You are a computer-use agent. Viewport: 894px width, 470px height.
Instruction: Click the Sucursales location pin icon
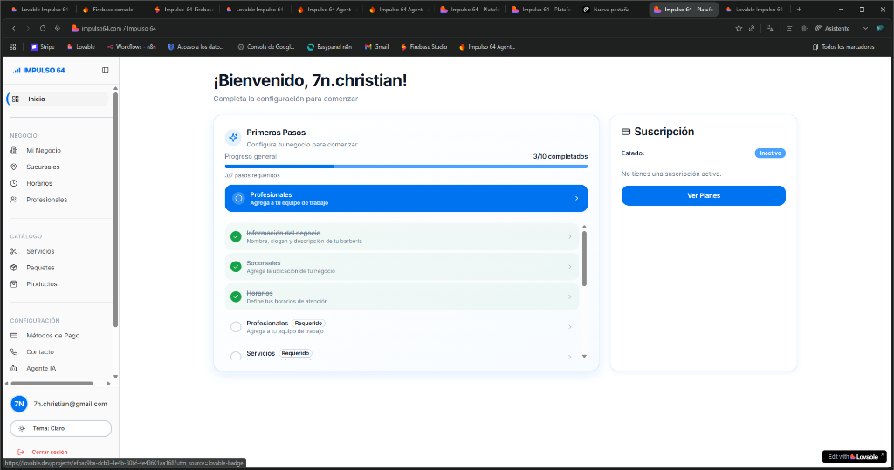[14, 167]
